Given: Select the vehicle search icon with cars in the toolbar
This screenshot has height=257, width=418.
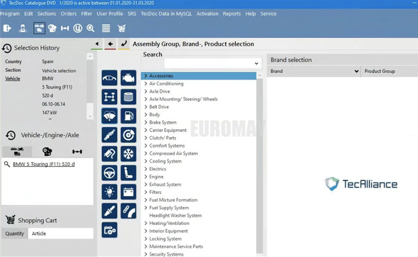Looking at the screenshot, I should tap(39, 28).
